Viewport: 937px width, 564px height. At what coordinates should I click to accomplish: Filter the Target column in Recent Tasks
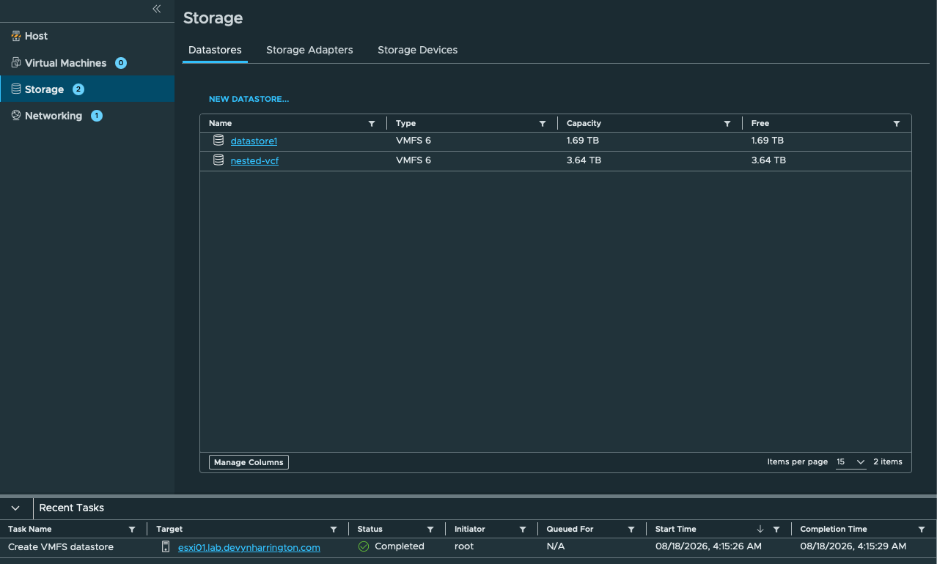[334, 530]
